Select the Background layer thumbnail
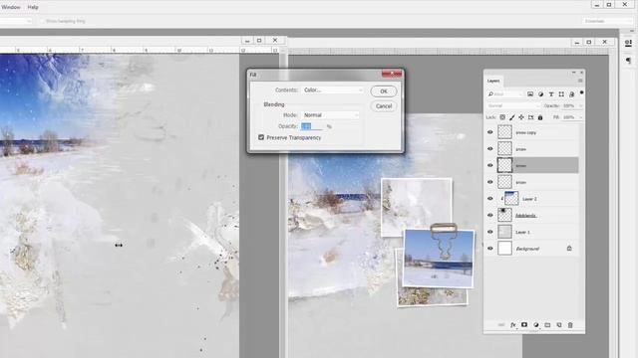 (505, 248)
